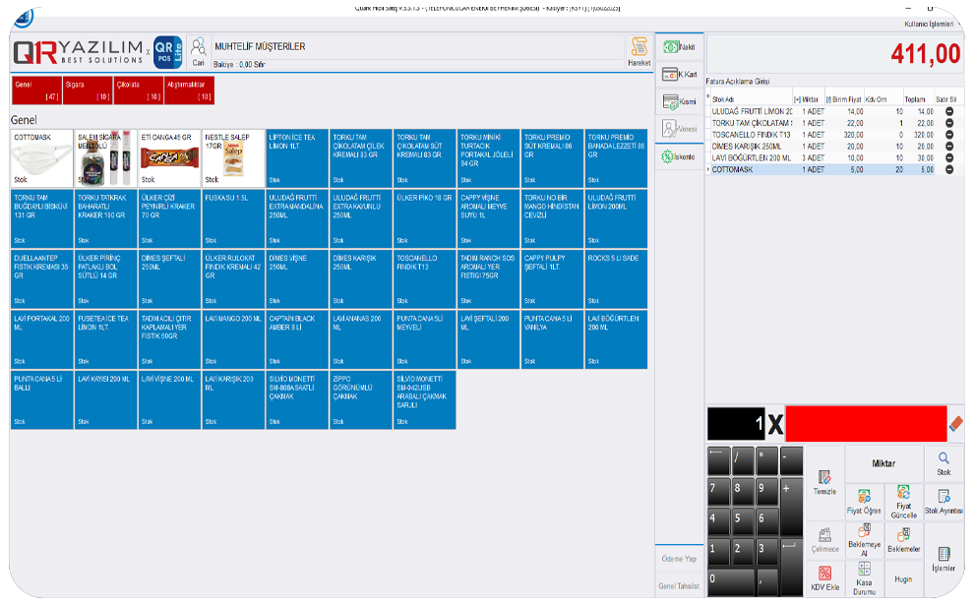Click Fiyat Öğren price lookup
This screenshot has height=606, width=974.
pyautogui.click(x=864, y=502)
